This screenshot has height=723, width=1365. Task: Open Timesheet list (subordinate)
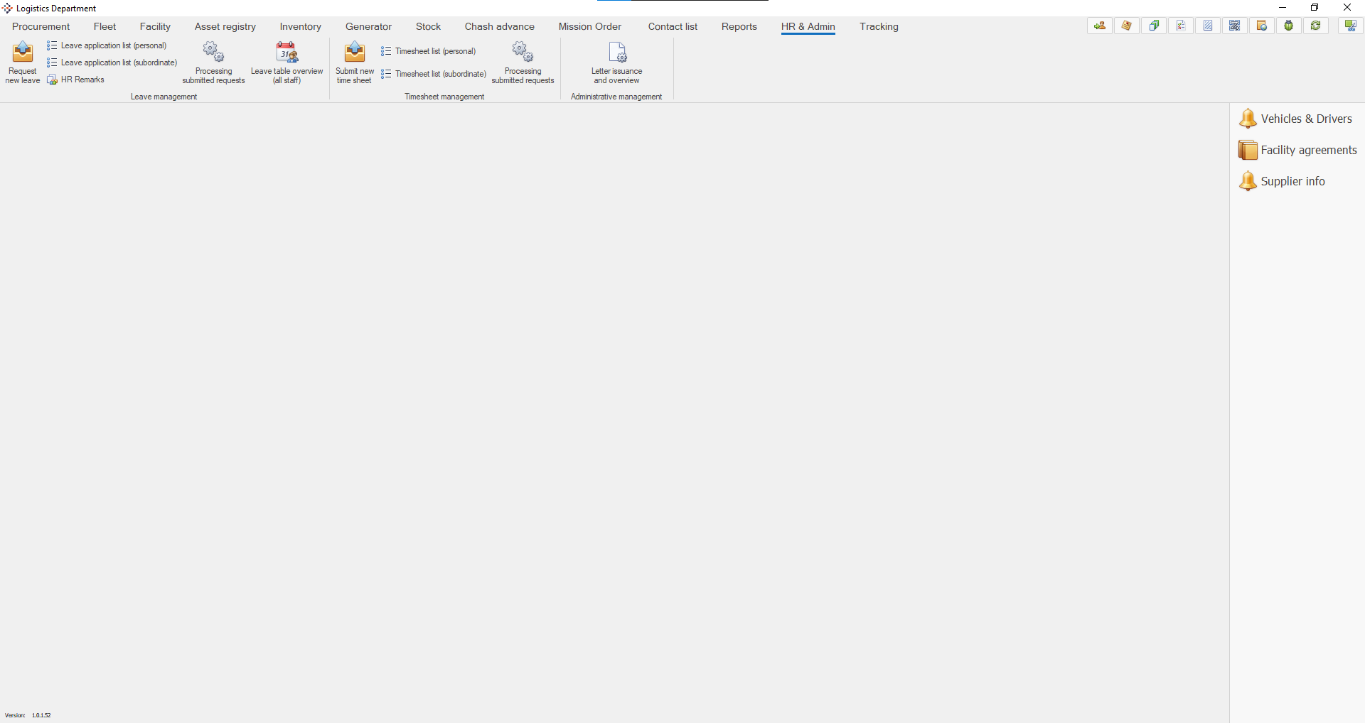click(440, 74)
